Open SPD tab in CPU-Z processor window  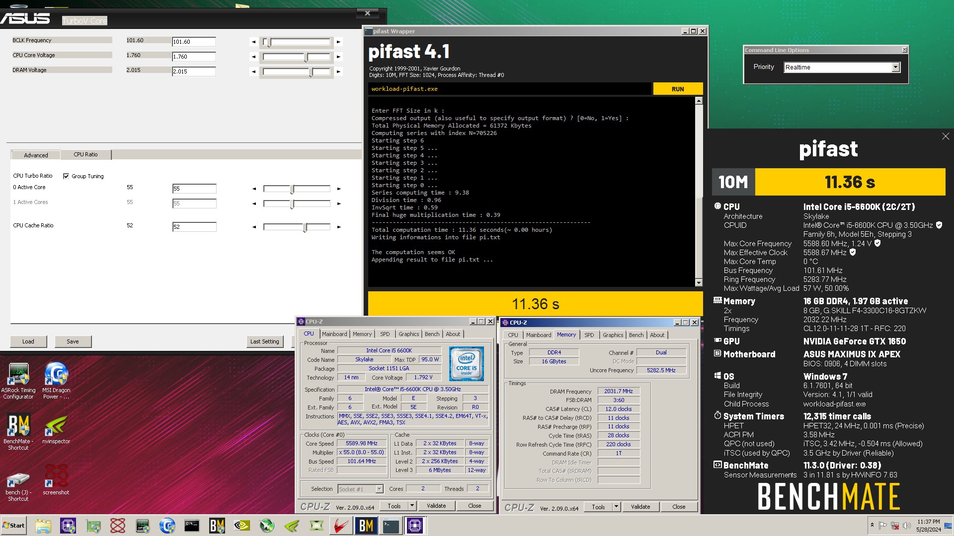click(385, 334)
